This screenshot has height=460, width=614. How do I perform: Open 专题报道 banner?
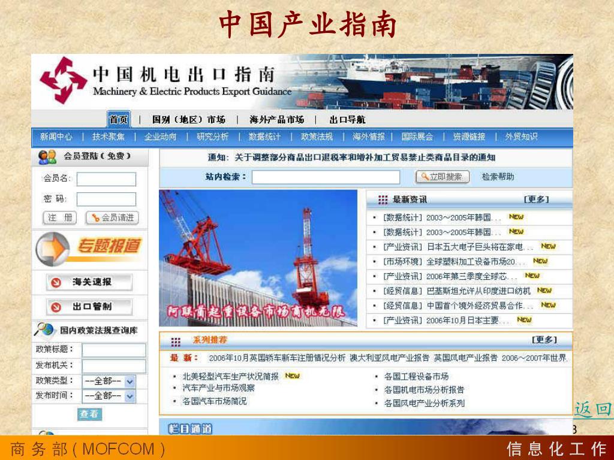89,249
